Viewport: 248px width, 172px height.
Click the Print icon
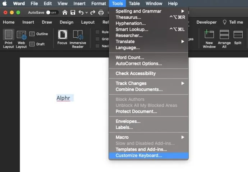tap(101, 12)
